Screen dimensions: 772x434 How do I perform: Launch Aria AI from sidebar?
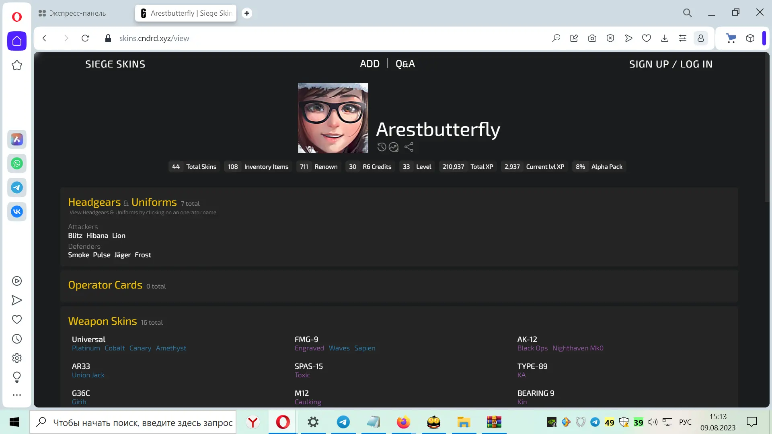pyautogui.click(x=17, y=139)
